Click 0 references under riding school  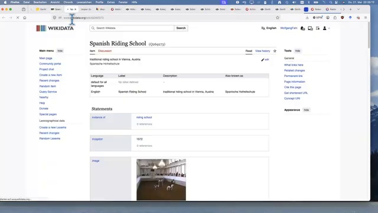click(144, 124)
